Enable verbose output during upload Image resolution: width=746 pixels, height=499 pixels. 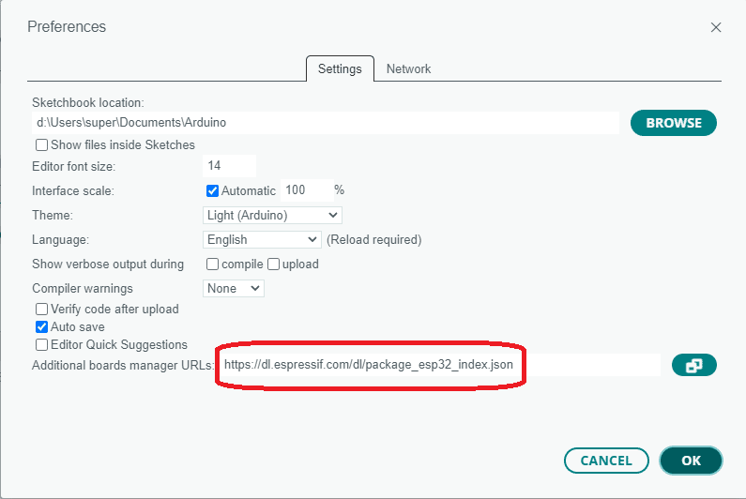click(x=273, y=264)
